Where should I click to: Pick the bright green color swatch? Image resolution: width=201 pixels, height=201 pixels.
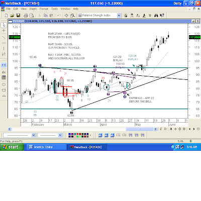click(x=77, y=137)
